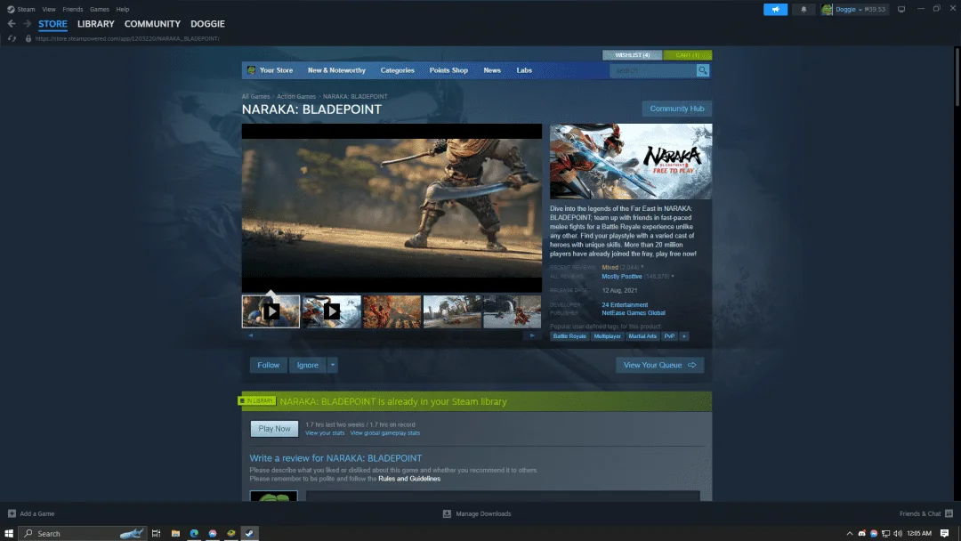This screenshot has height=541, width=961.
Task: Open the Windows notification center
Action: (944, 534)
